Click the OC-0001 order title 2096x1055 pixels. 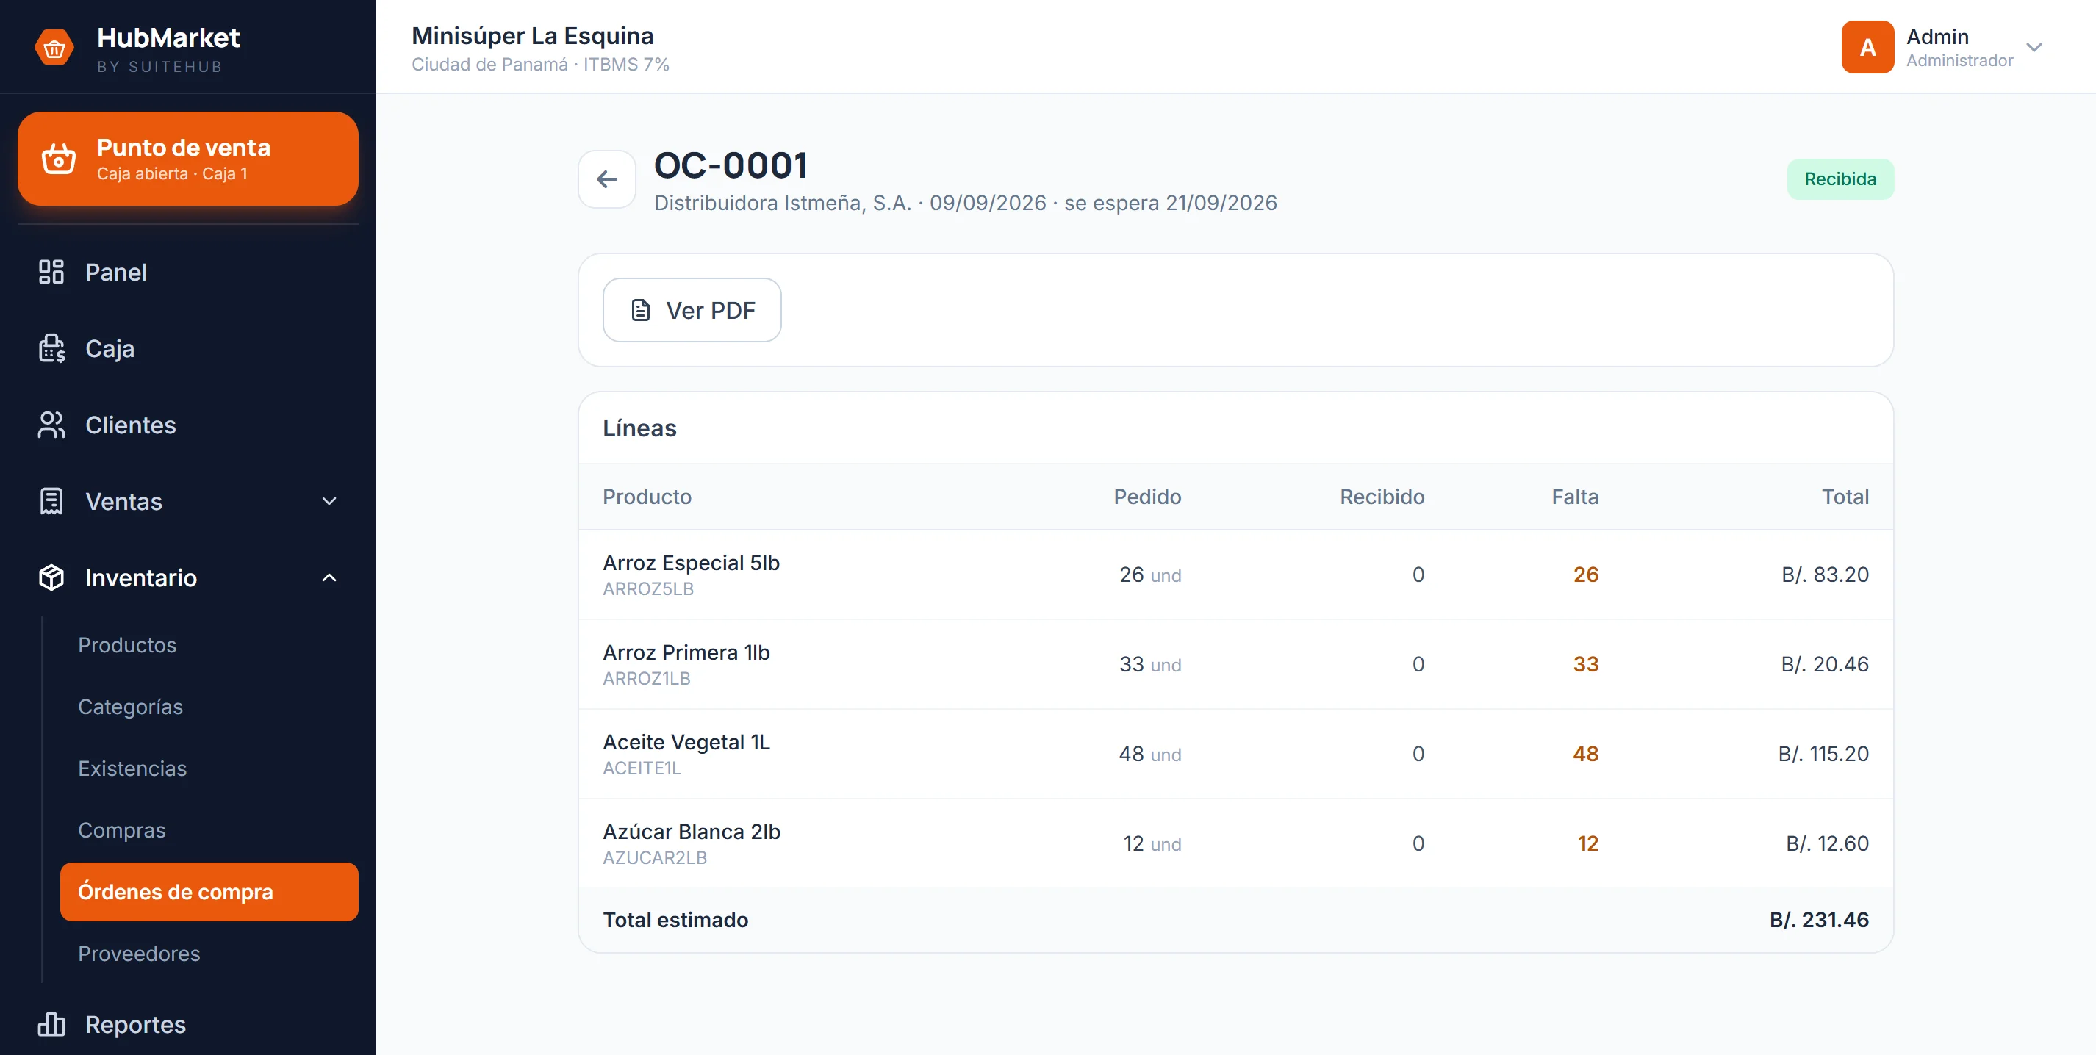[x=731, y=165]
